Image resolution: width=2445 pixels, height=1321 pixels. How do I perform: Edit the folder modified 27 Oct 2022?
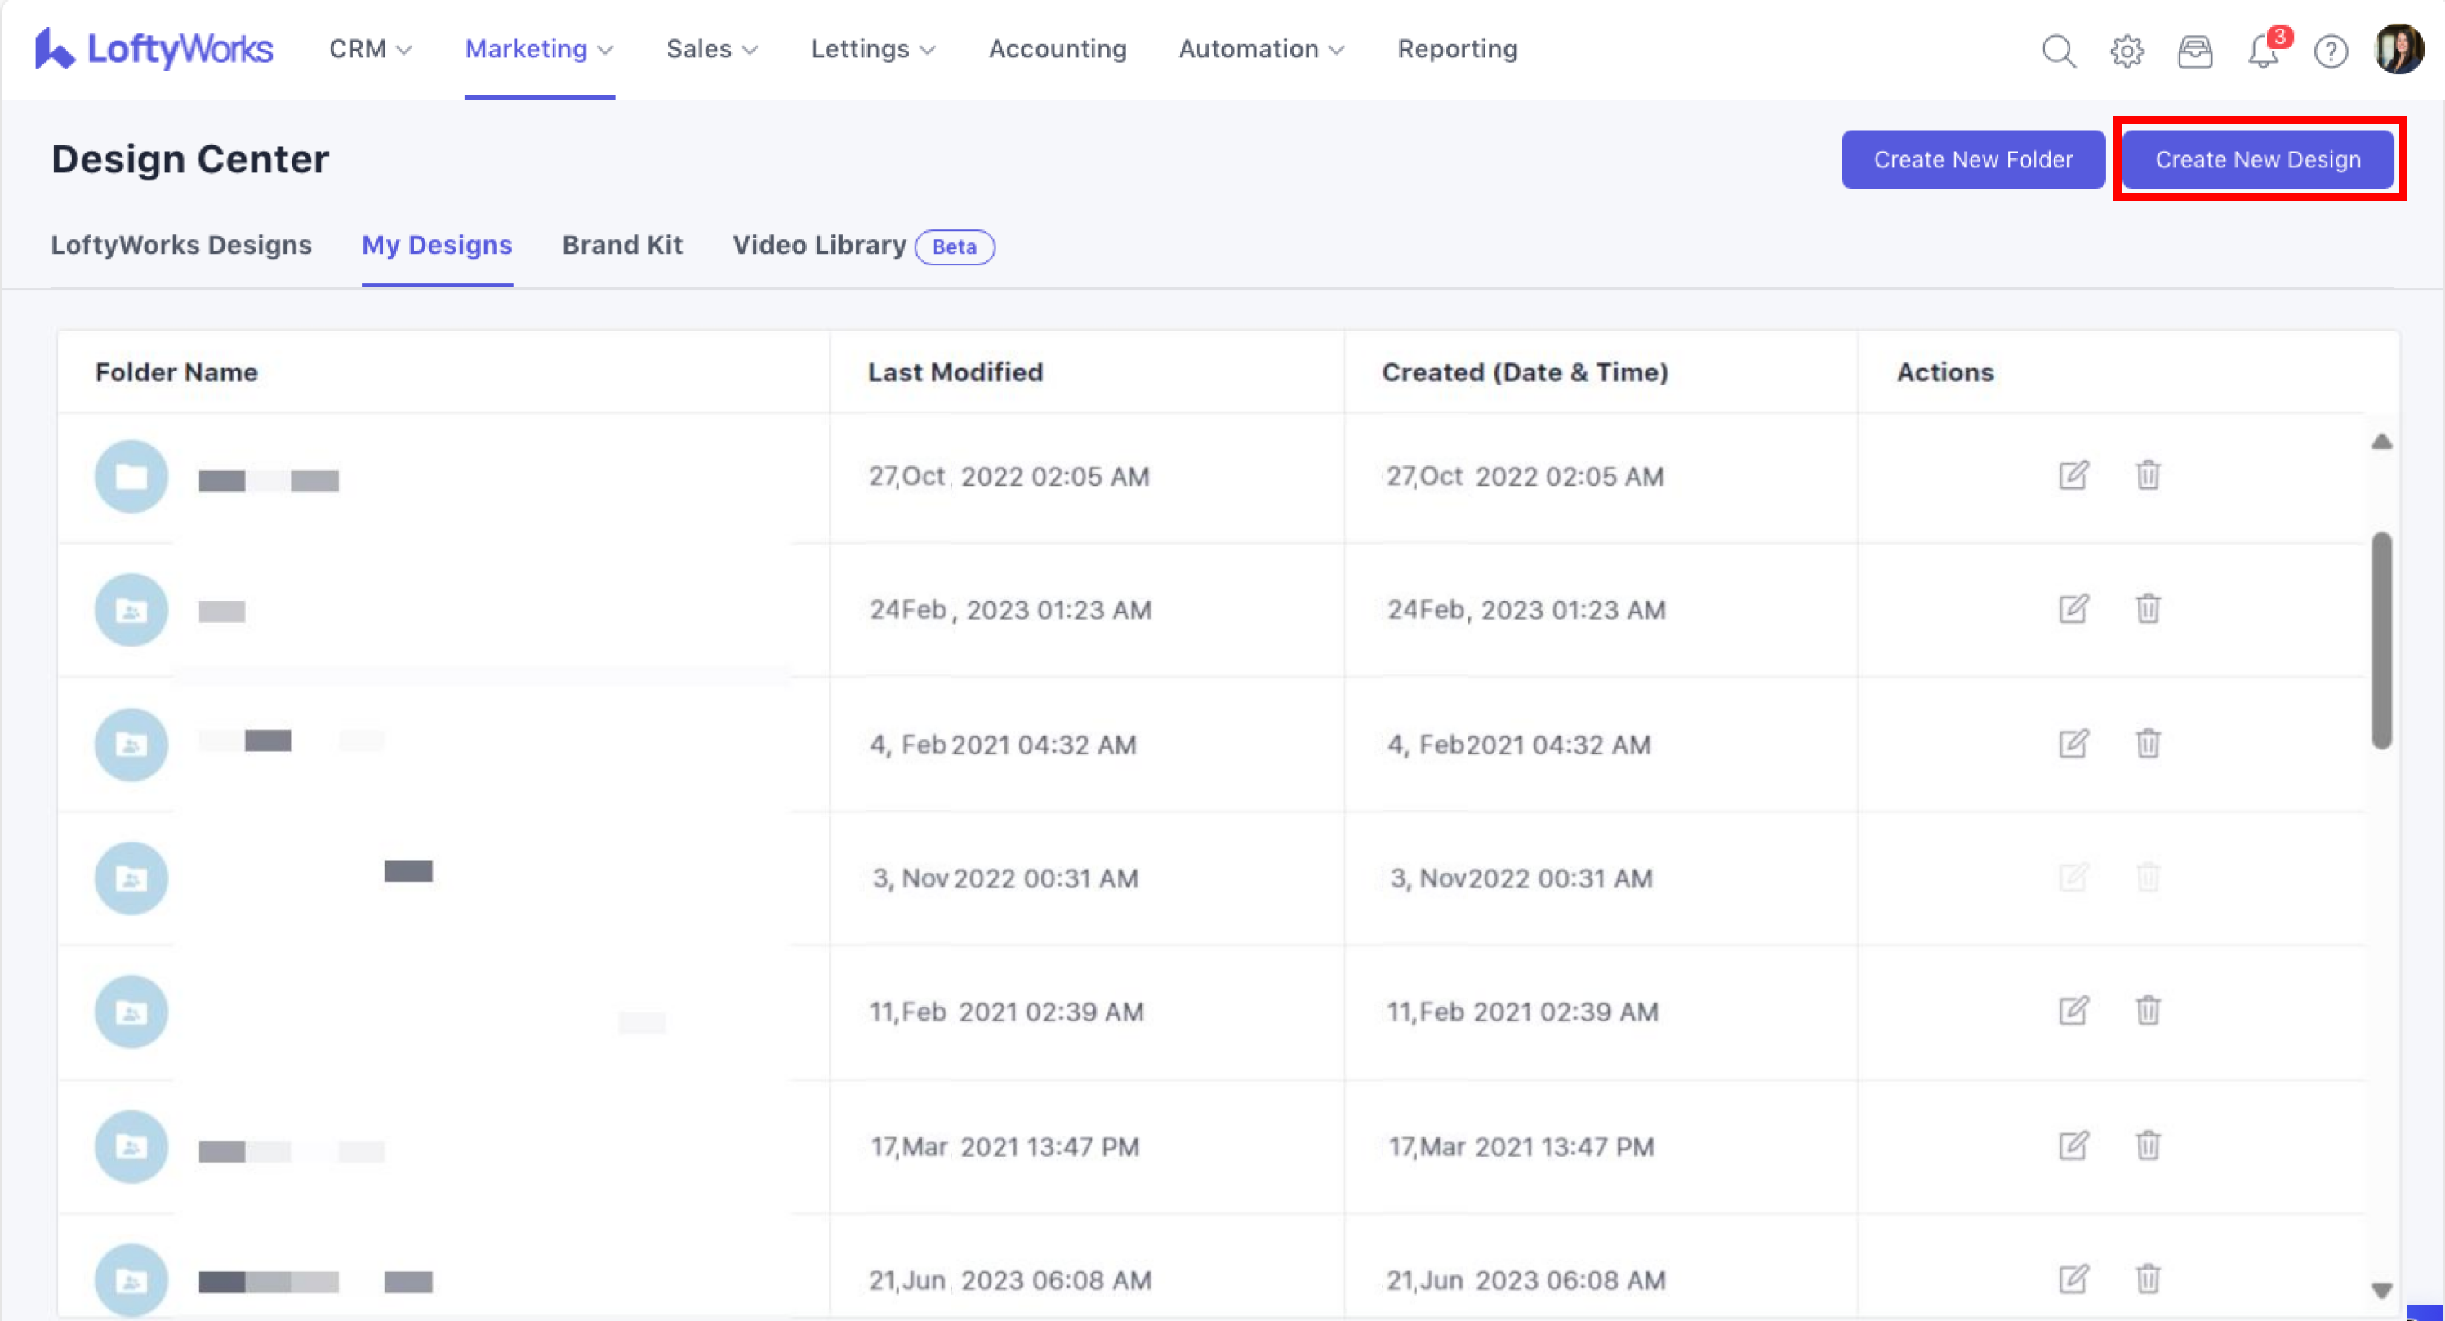[x=2074, y=474]
